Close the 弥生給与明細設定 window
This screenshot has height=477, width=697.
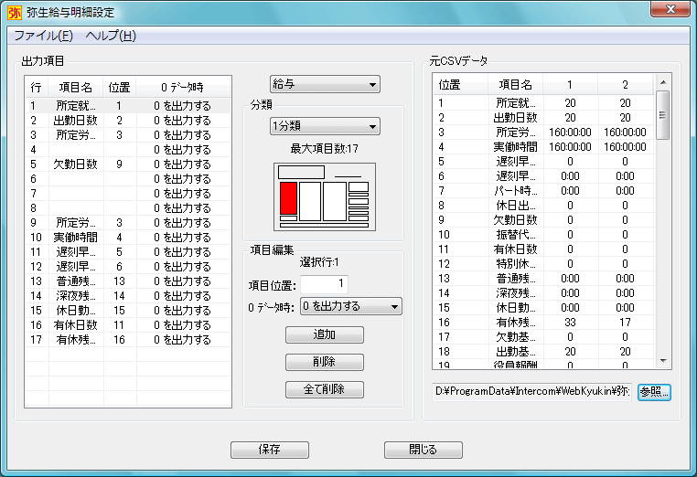tap(670, 9)
